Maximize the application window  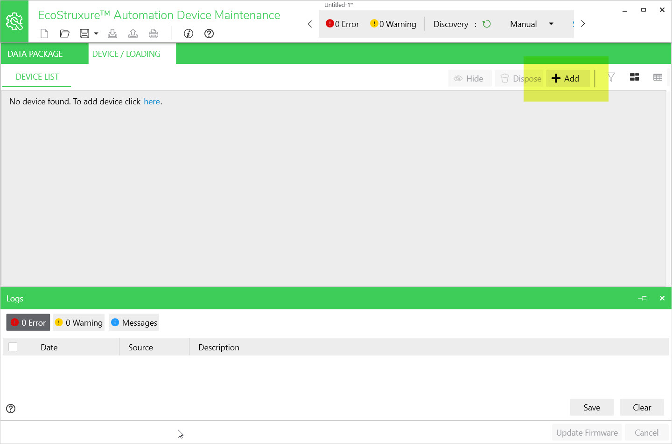click(644, 10)
